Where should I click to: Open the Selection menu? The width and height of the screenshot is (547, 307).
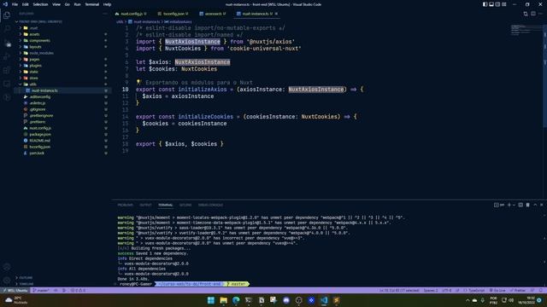[40, 4]
